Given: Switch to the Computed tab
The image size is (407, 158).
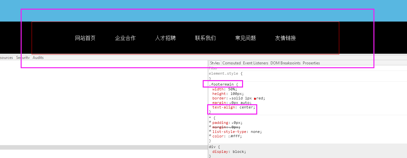Looking at the screenshot, I should click(231, 63).
